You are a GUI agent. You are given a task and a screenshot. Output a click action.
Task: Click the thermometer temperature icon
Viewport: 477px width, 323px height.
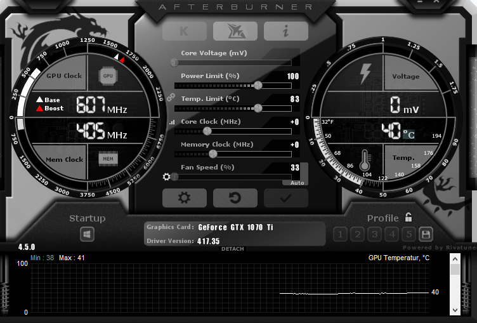click(x=365, y=159)
